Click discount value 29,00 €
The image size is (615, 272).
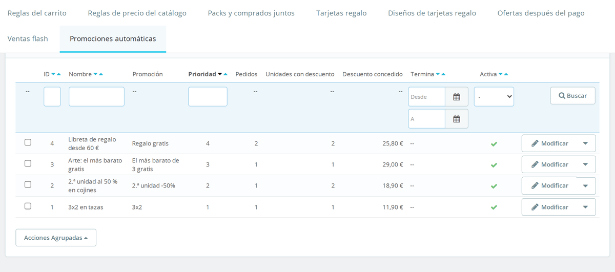[393, 164]
